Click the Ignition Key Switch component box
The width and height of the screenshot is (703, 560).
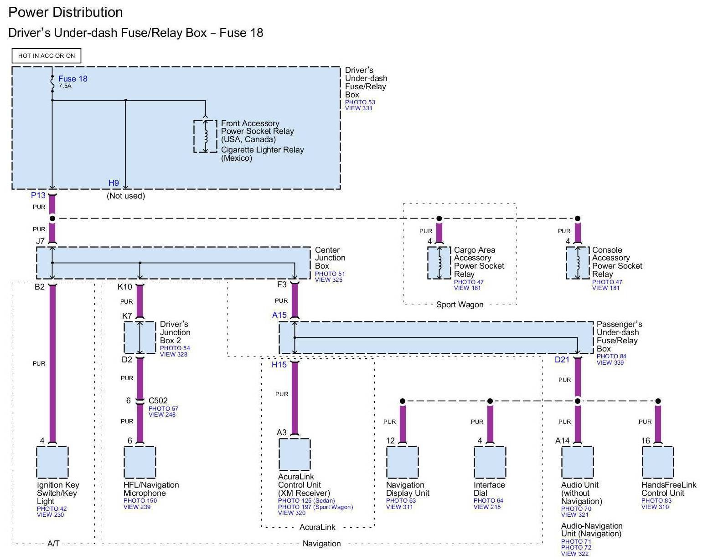(x=52, y=462)
